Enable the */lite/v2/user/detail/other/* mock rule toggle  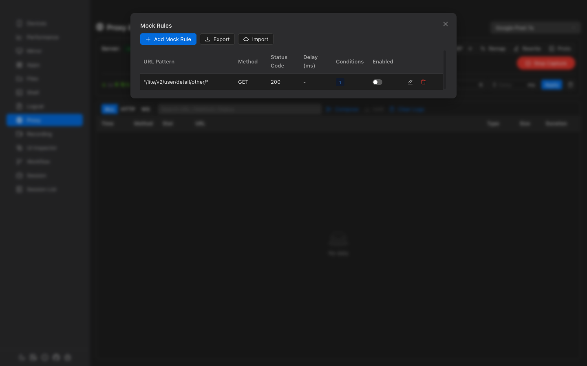(377, 82)
